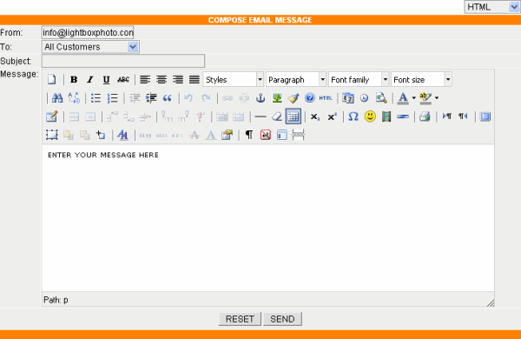Click the Insert Image icon
This screenshot has width=521, height=339.
pyautogui.click(x=277, y=98)
